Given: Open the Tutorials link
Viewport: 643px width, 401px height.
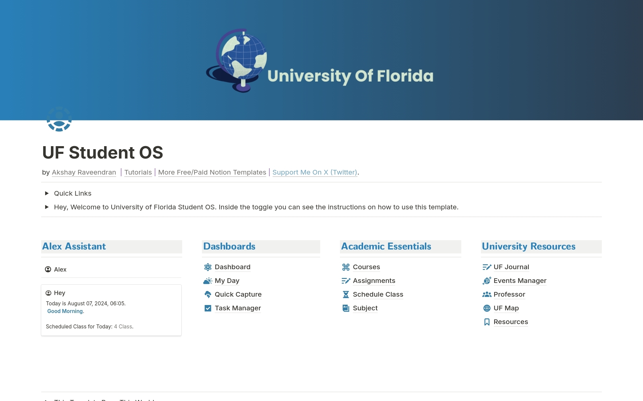Looking at the screenshot, I should click(138, 172).
